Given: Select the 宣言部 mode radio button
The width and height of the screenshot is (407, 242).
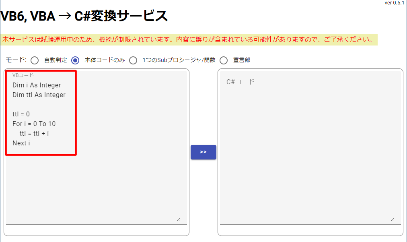Looking at the screenshot, I should [224, 60].
